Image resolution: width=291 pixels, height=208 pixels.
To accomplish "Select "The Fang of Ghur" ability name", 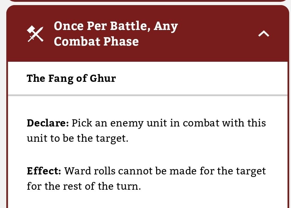I will tap(71, 79).
